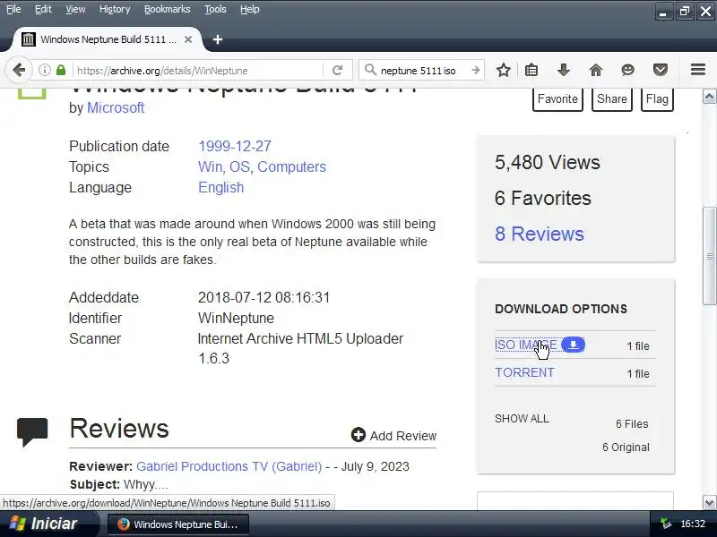
Task: Click the Reviews speech bubble icon
Action: pyautogui.click(x=32, y=431)
